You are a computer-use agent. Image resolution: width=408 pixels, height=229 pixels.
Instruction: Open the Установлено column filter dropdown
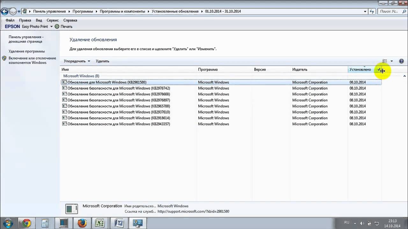(x=379, y=69)
